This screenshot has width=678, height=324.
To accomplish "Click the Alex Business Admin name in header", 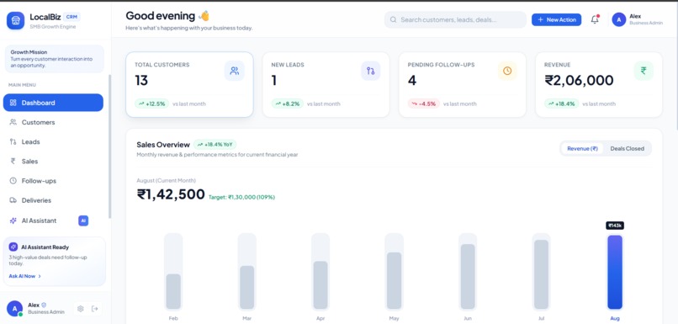I will [646, 19].
